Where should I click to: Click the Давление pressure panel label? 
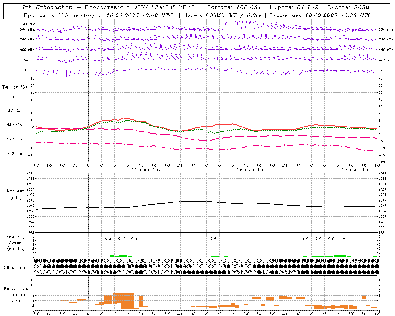tap(16, 191)
